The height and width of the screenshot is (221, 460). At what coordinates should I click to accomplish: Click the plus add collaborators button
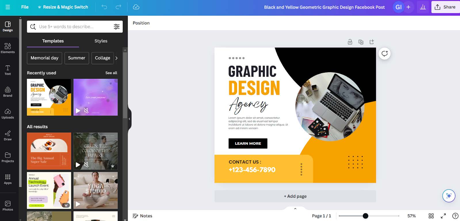[x=408, y=7]
